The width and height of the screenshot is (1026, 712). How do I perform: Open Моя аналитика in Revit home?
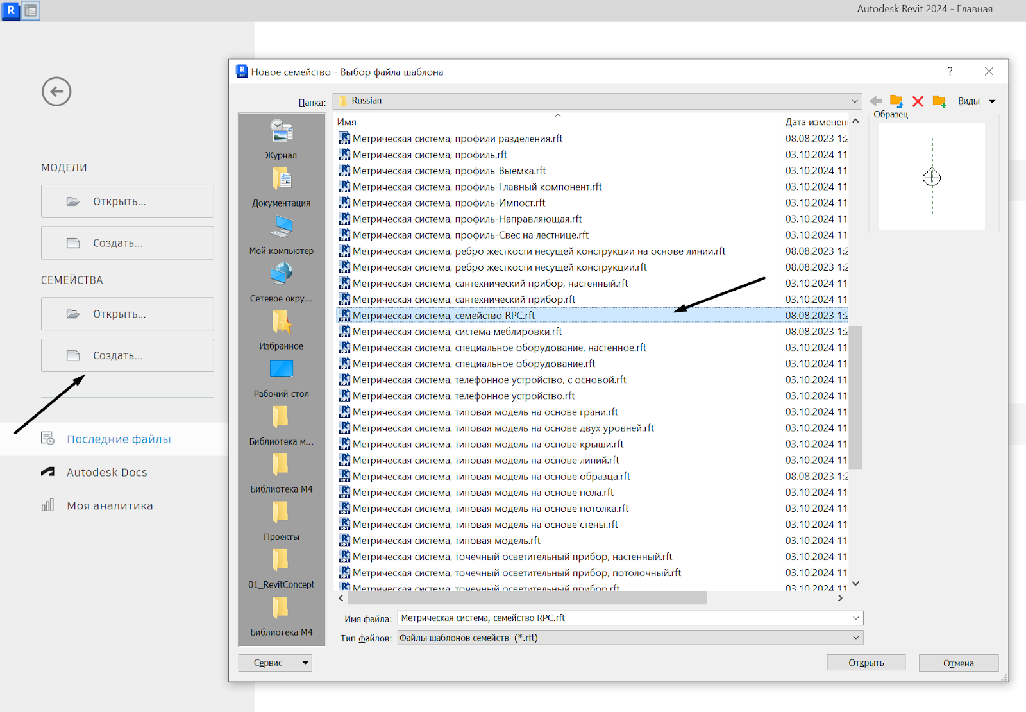pos(110,505)
